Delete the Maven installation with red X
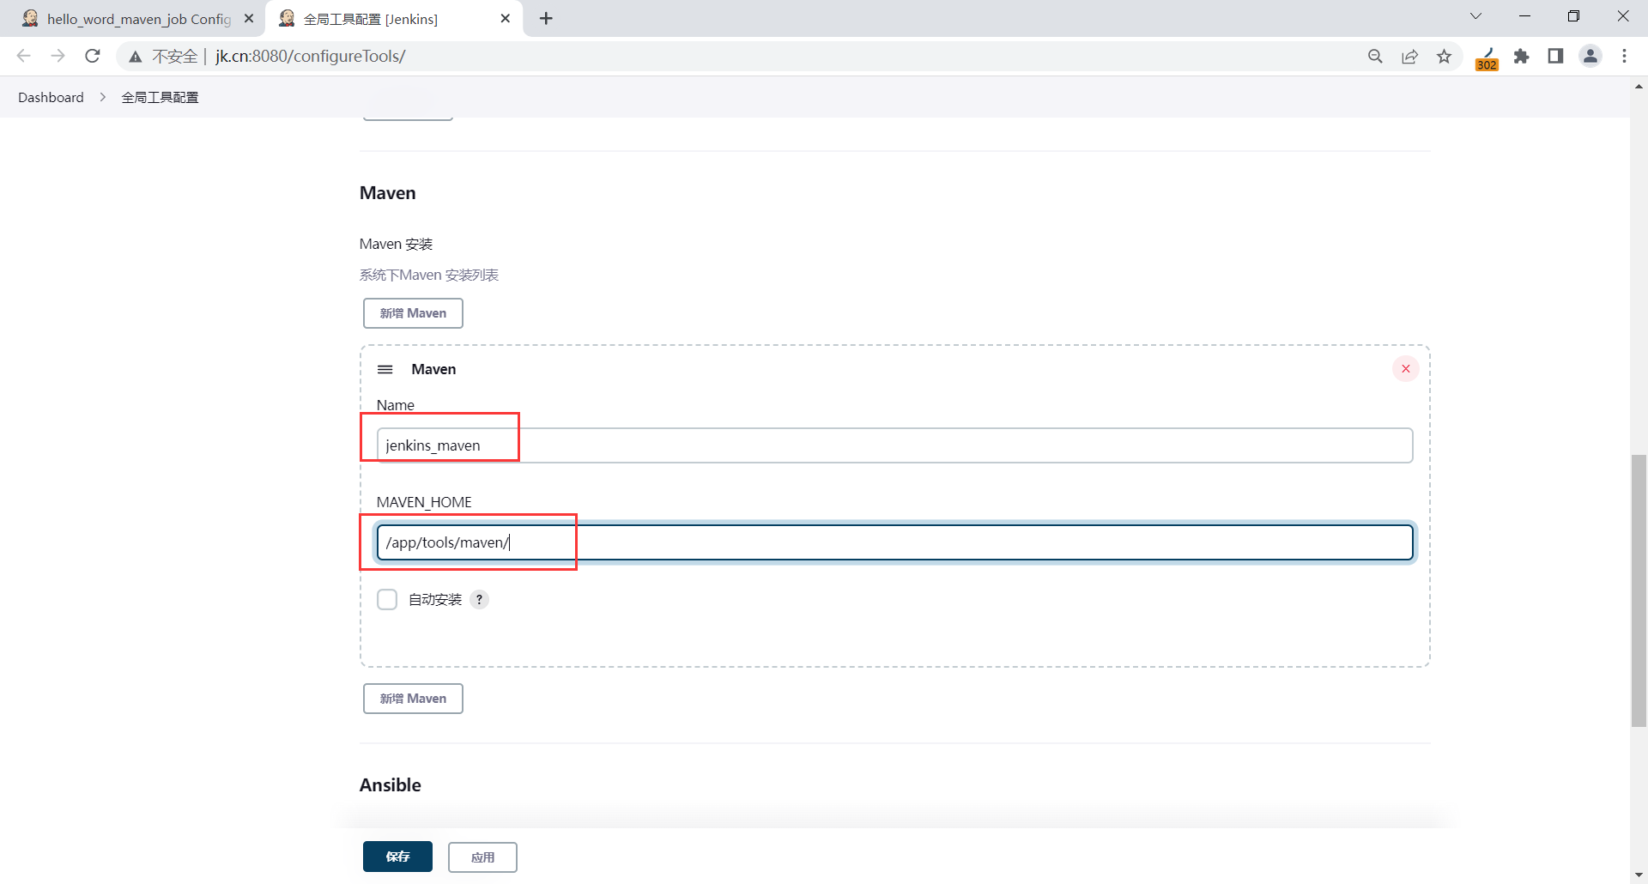The width and height of the screenshot is (1648, 884). click(1406, 369)
